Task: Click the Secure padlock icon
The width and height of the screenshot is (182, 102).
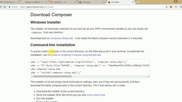Action: 9,7
